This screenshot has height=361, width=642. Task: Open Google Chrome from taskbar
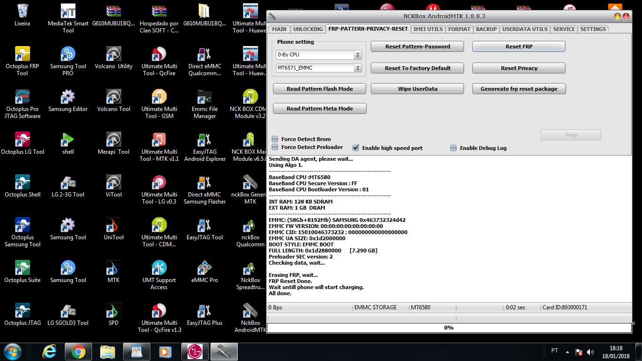[x=78, y=352]
